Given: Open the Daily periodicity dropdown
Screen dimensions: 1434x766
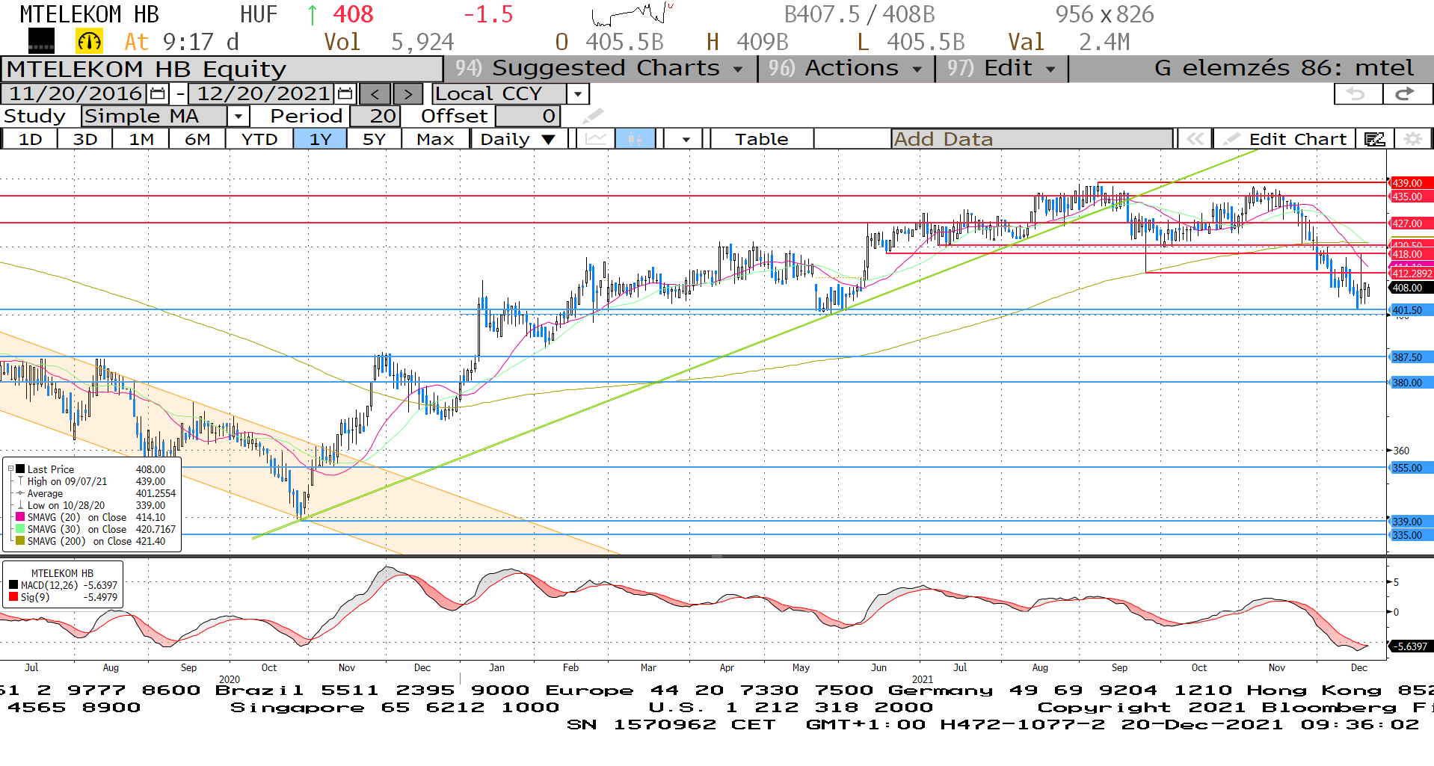Looking at the screenshot, I should [517, 139].
